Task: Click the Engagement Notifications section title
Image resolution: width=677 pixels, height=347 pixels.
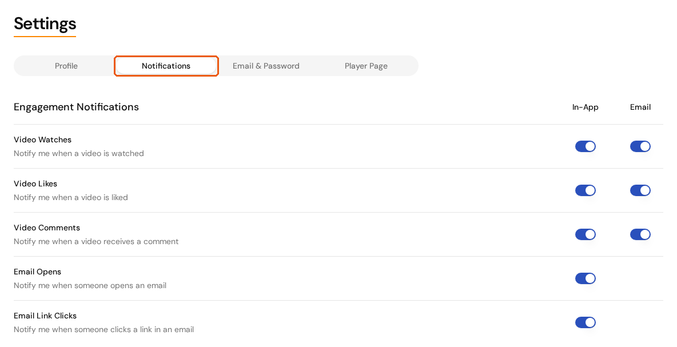Action: [77, 107]
